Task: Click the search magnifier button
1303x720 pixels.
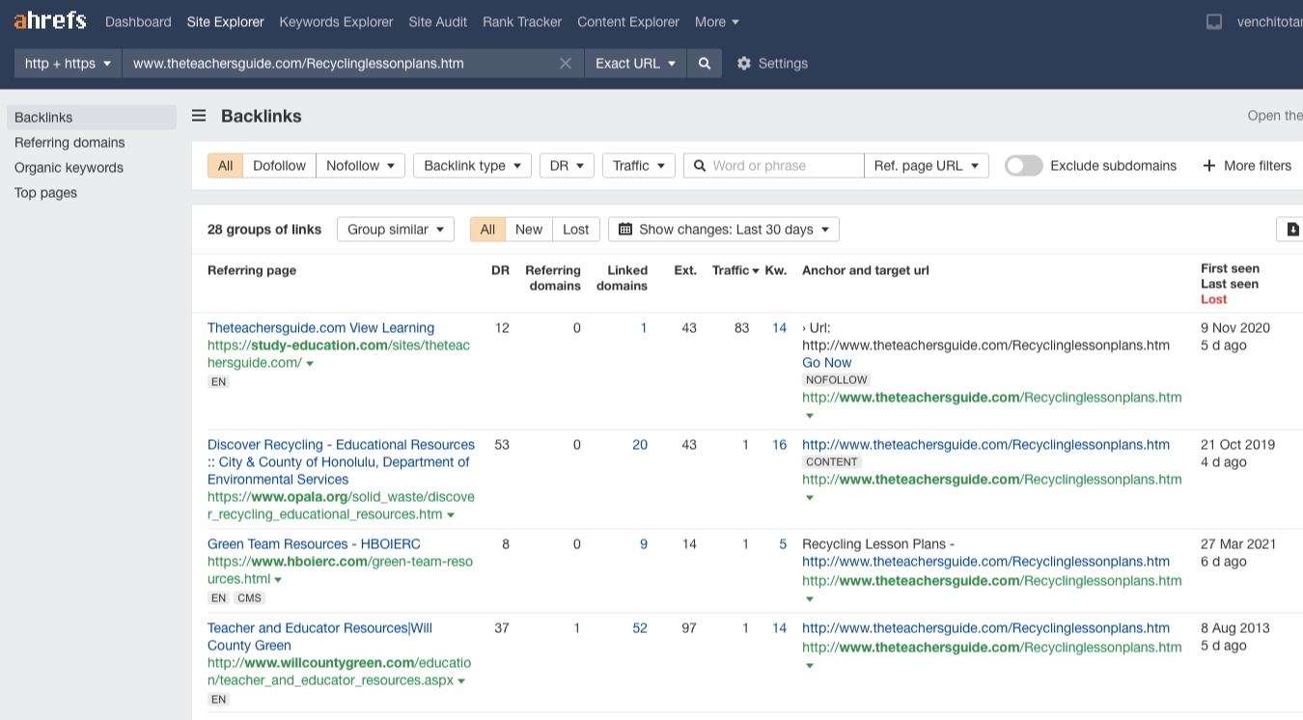Action: click(705, 64)
